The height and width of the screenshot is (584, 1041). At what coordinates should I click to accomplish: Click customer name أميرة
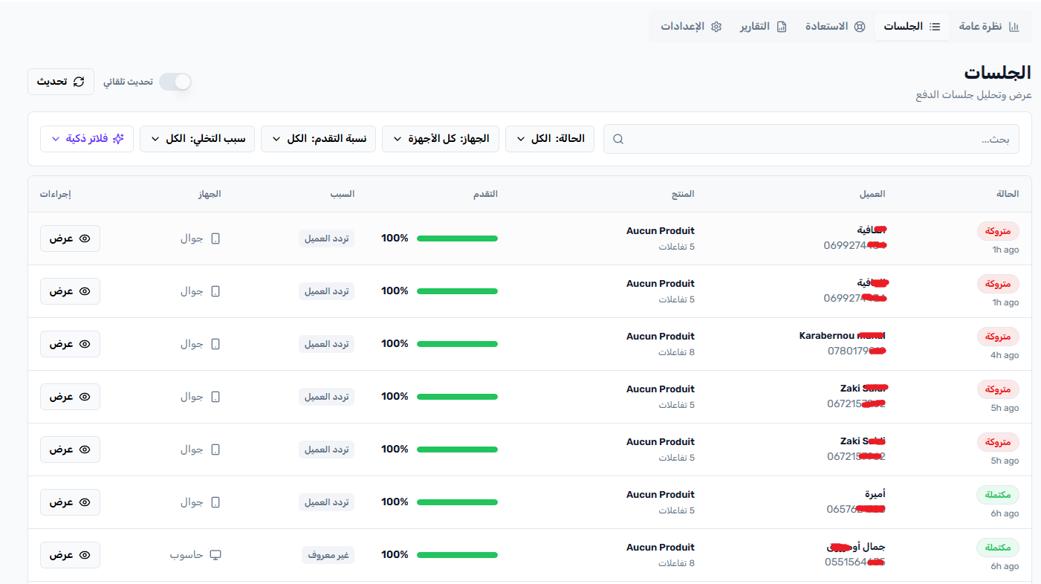point(875,494)
